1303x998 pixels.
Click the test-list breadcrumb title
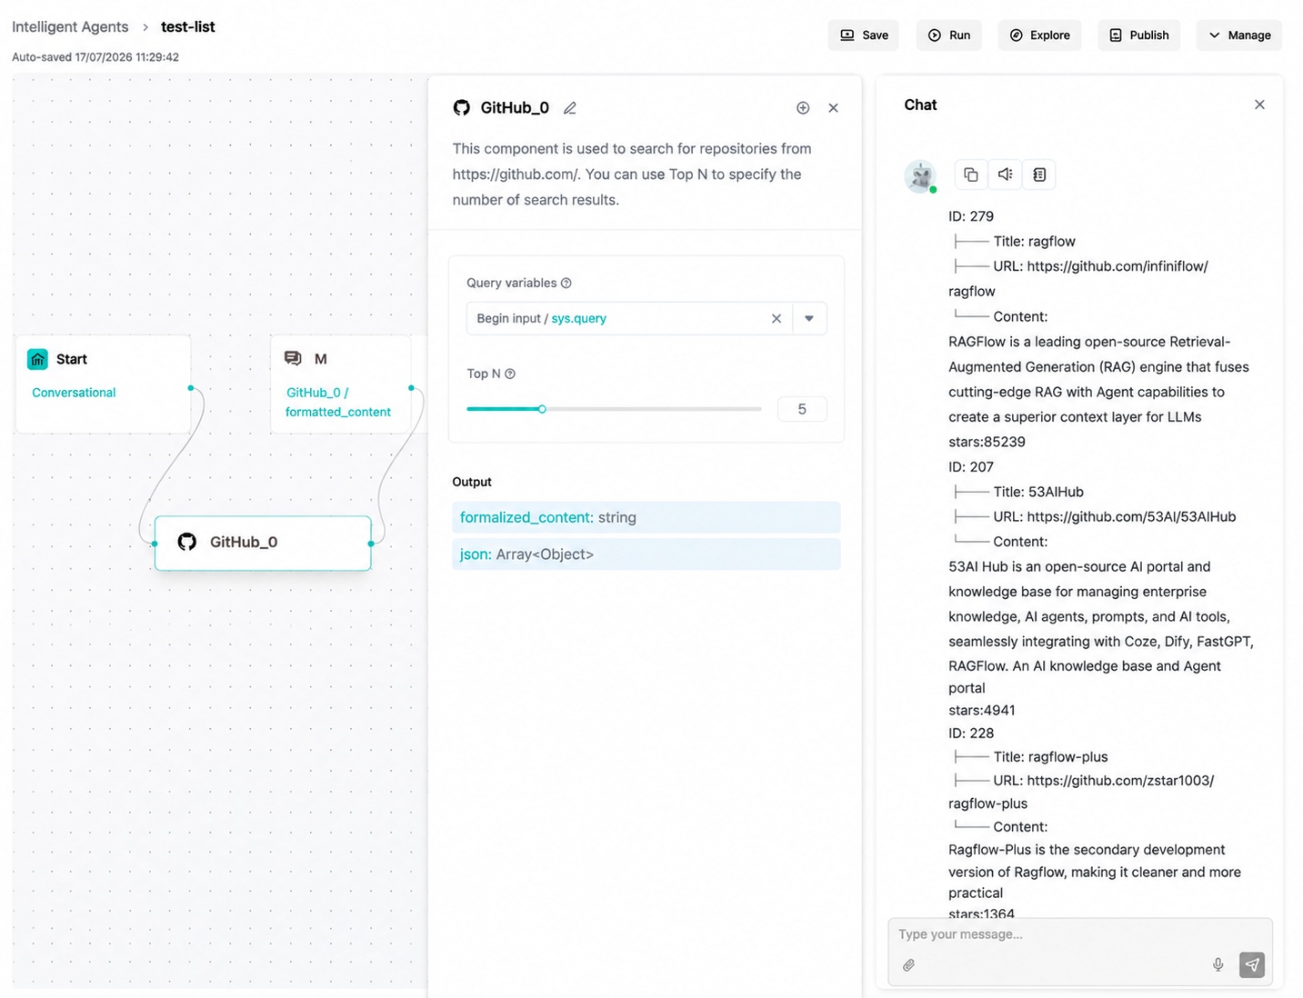point(188,27)
